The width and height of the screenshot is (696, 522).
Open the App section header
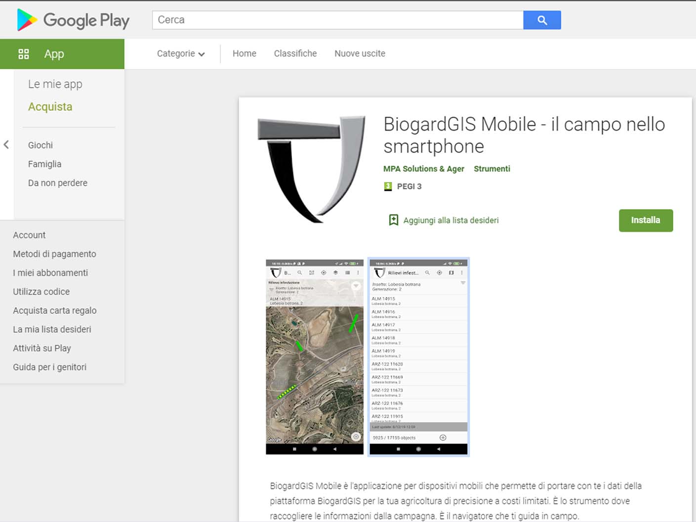coord(62,54)
